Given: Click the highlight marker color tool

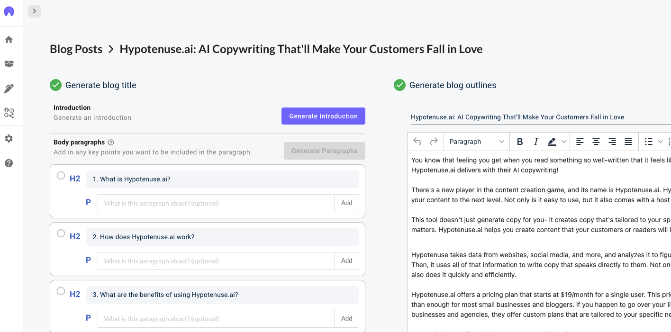Looking at the screenshot, I should click(x=552, y=142).
